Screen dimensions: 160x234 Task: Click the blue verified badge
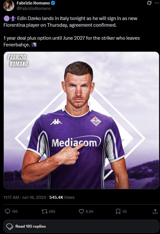pyautogui.click(x=53, y=3)
